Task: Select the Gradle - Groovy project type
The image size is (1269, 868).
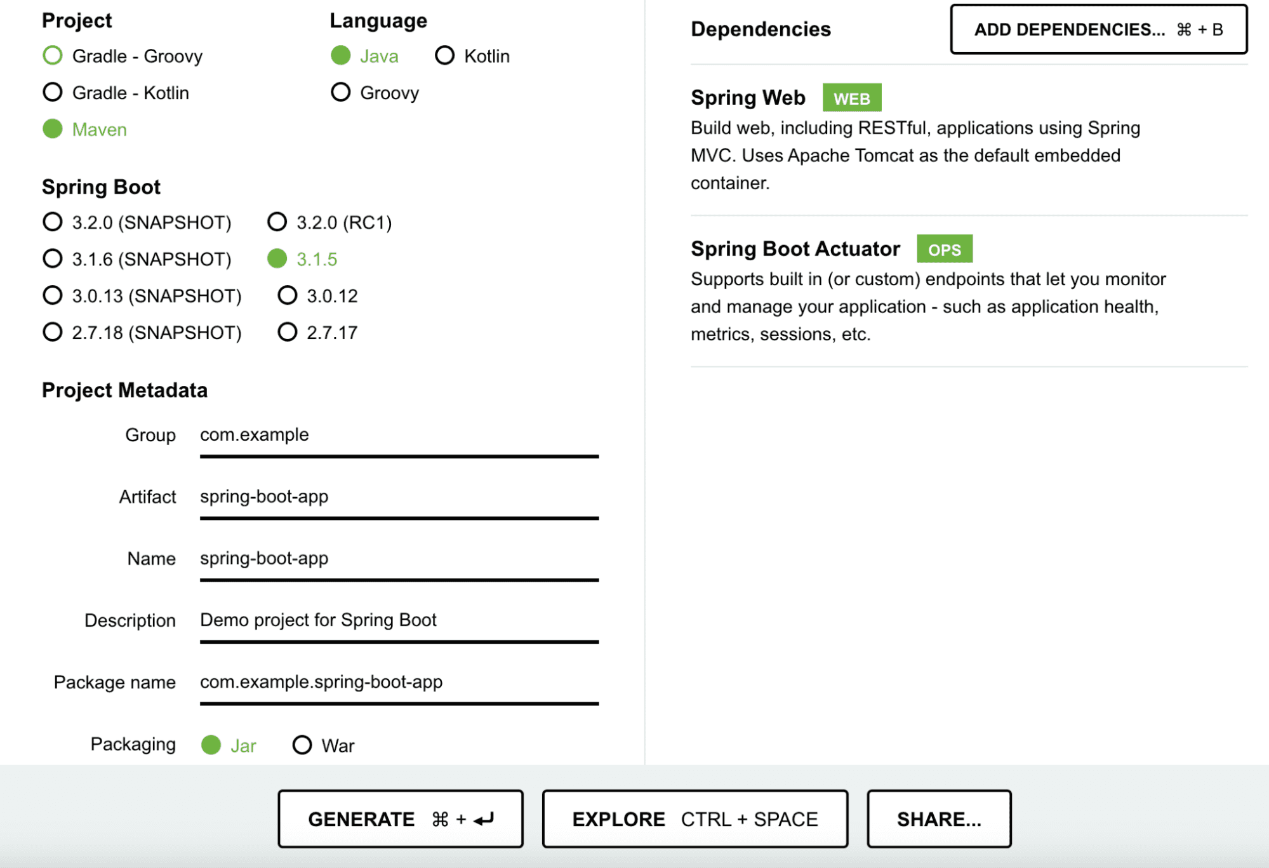Action: coord(53,56)
